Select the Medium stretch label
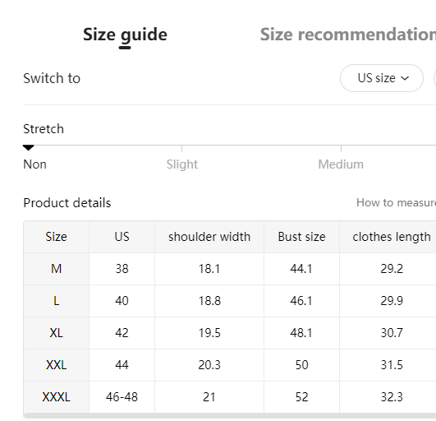This screenshot has width=436, height=421. (x=341, y=164)
